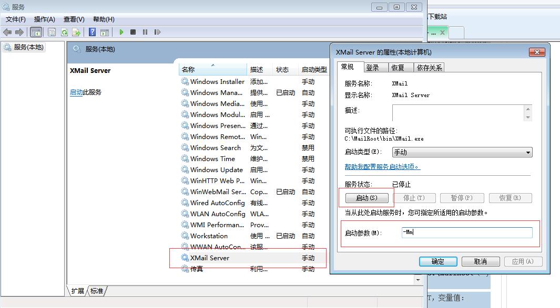Click the 停止(T) button
The image size is (560, 308).
[x=414, y=198]
